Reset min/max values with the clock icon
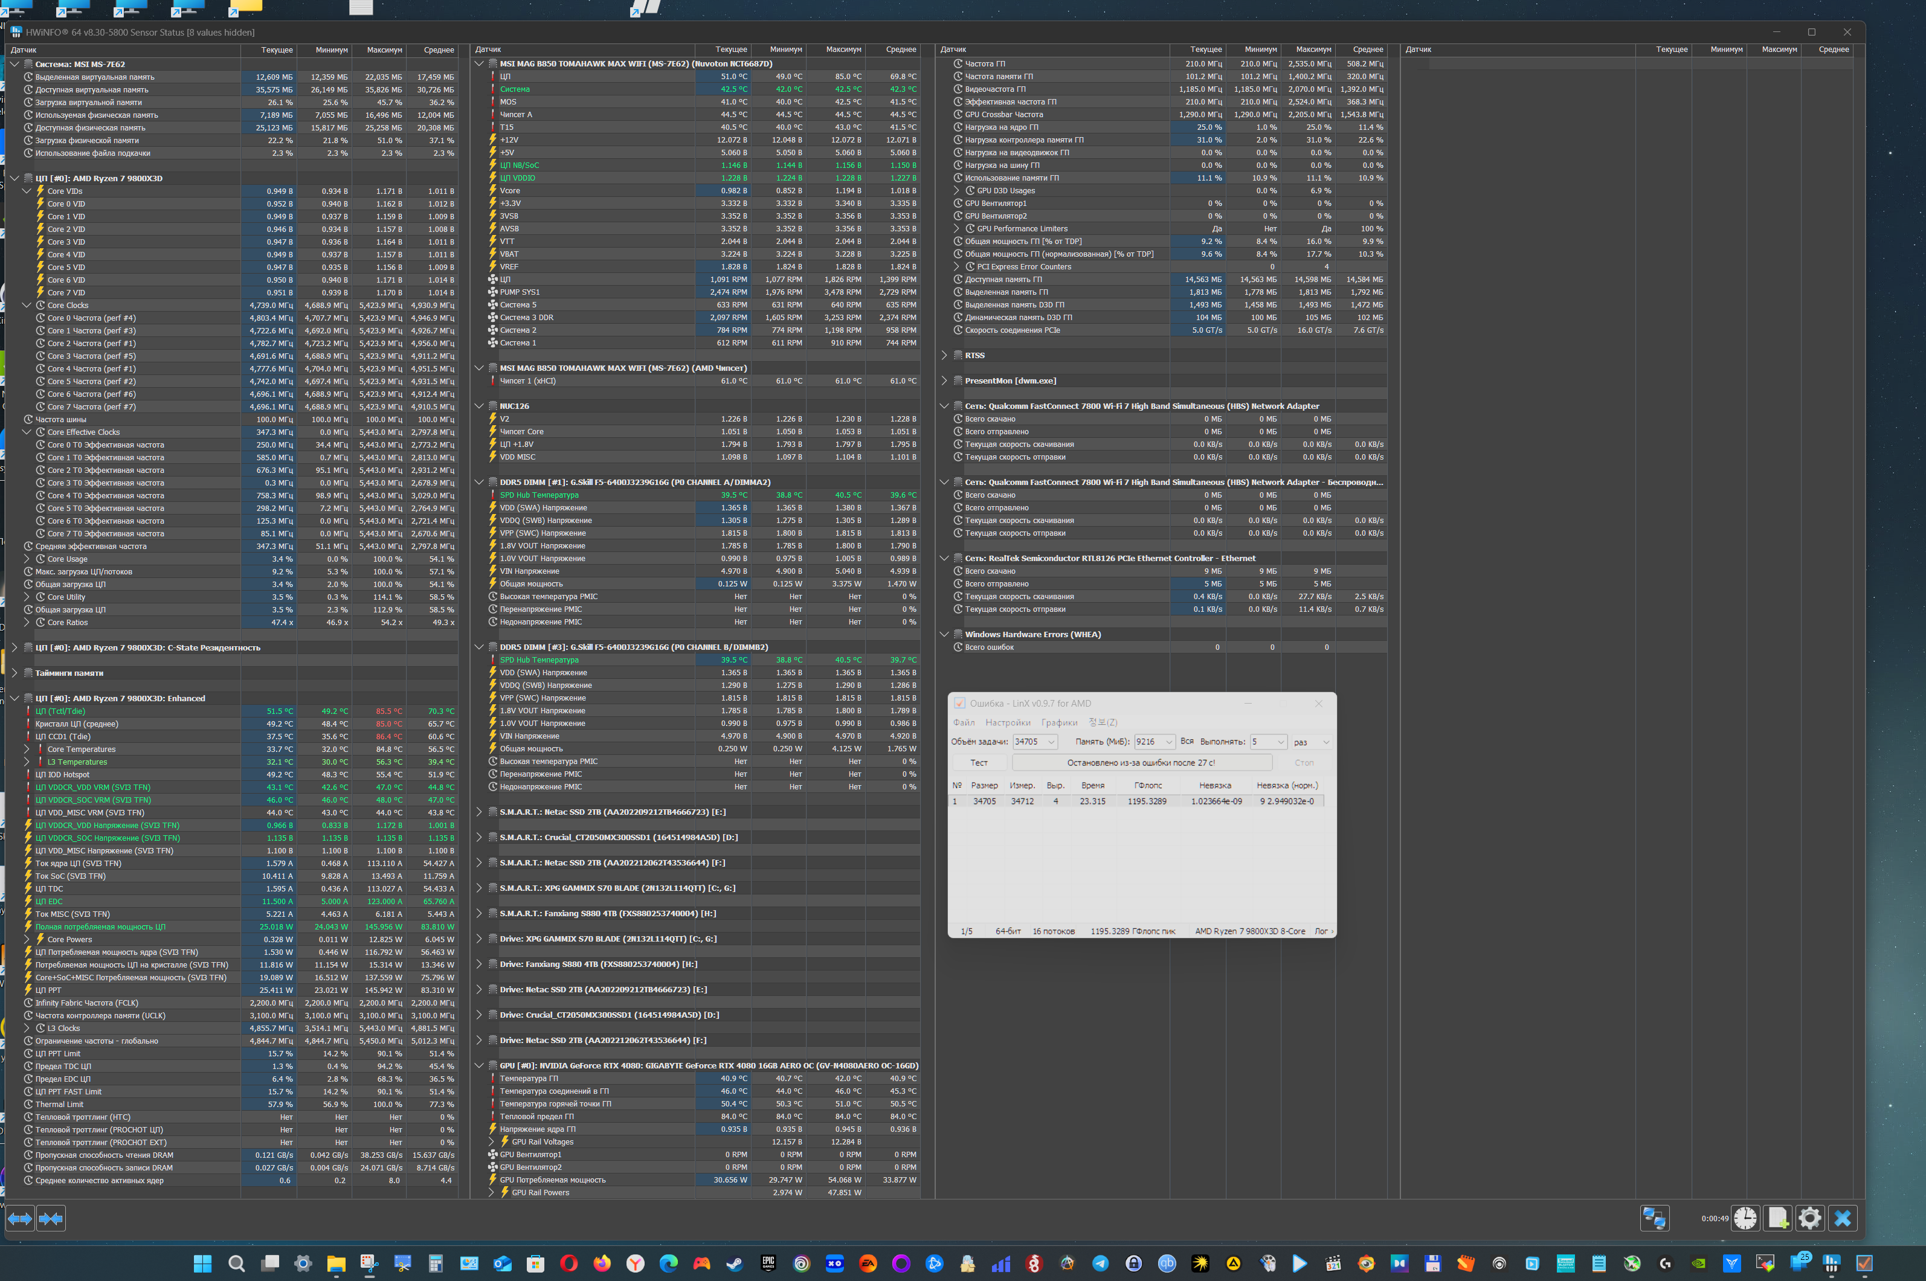The image size is (1926, 1281). pyautogui.click(x=1745, y=1218)
